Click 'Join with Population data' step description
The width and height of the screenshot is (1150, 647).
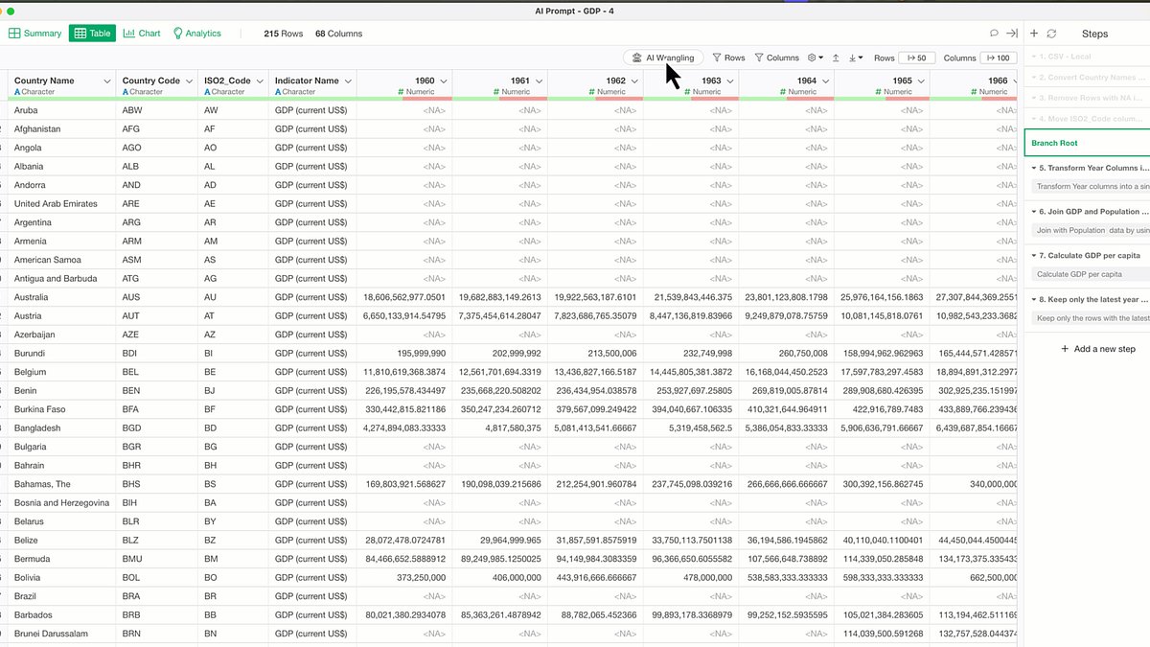tap(1091, 230)
